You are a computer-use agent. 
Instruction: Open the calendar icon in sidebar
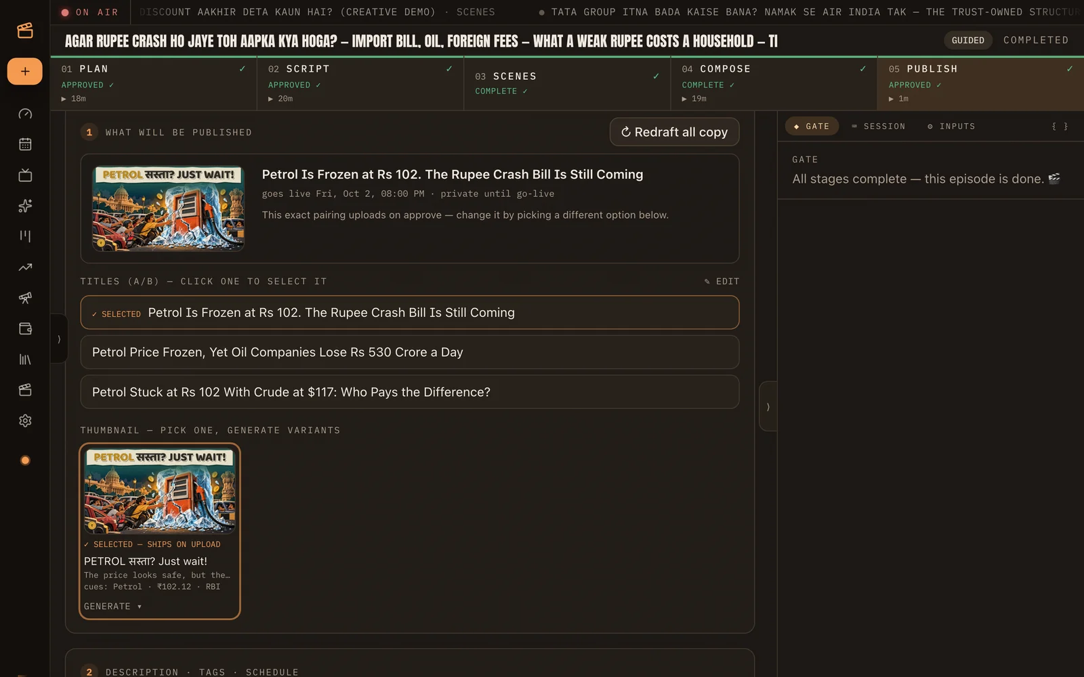point(25,144)
